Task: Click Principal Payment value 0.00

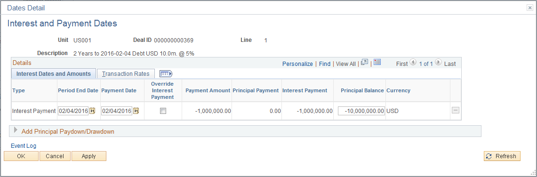Action: (x=275, y=111)
